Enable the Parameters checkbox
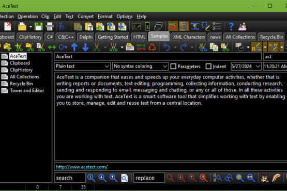 pyautogui.click(x=173, y=66)
